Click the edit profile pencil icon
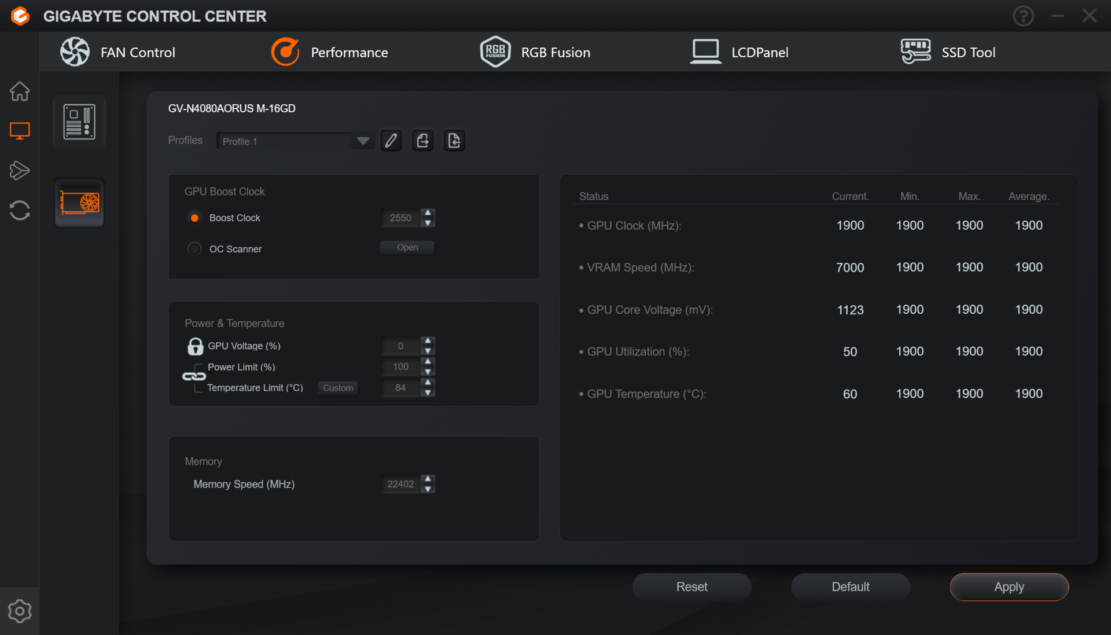 (391, 141)
